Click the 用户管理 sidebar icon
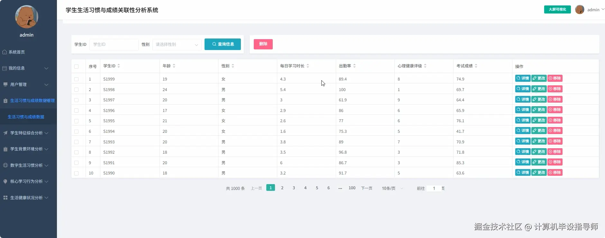 [x=5, y=84]
